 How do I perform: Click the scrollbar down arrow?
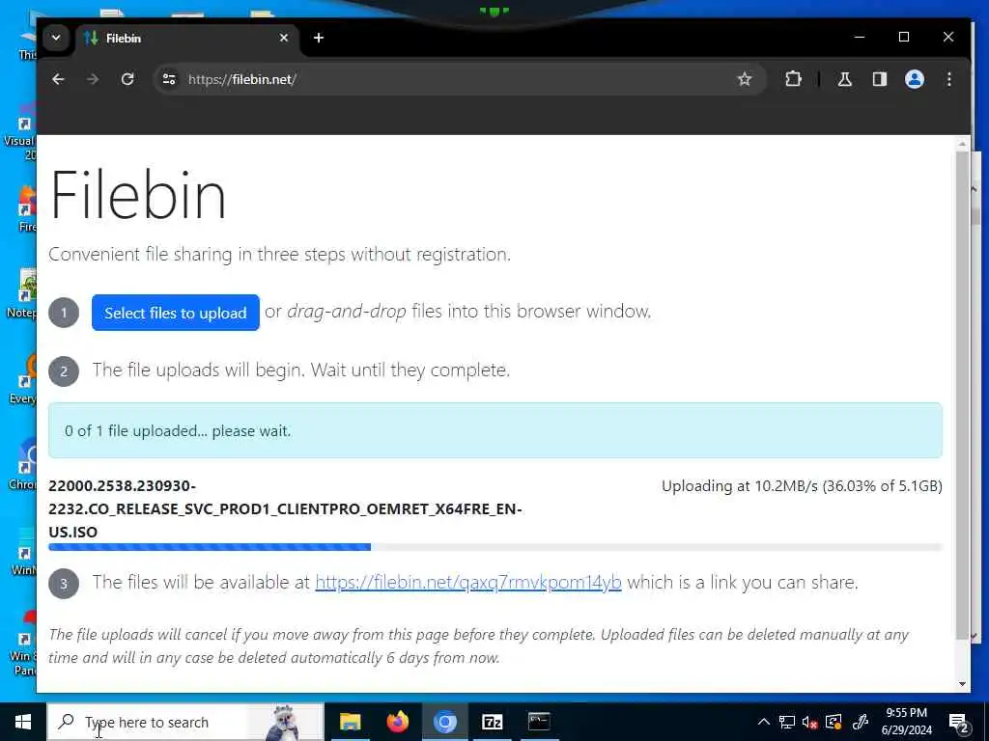pos(962,684)
